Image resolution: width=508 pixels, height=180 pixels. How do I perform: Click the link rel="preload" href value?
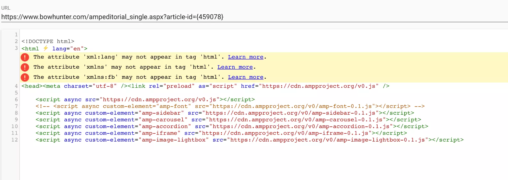click(319, 86)
